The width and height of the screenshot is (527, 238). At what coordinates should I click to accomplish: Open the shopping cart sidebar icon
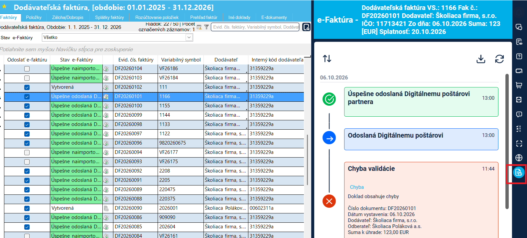[x=519, y=85]
